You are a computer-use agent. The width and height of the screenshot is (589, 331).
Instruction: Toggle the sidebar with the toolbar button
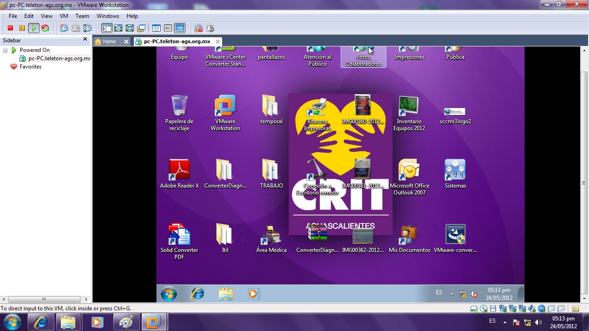(107, 28)
